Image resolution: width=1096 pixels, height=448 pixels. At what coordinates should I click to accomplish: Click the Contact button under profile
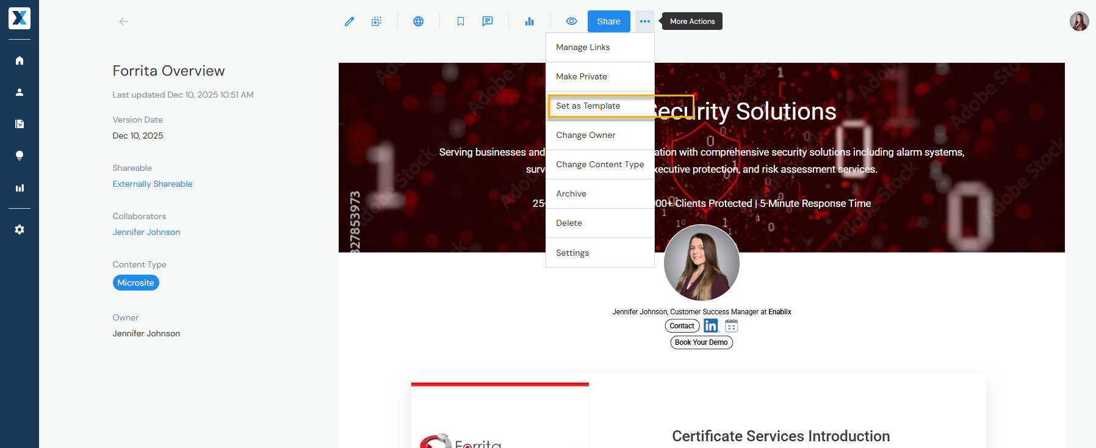pyautogui.click(x=682, y=326)
